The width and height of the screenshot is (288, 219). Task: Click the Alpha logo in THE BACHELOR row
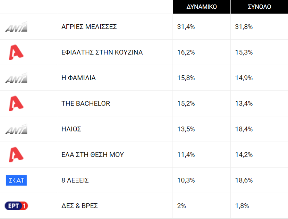click(x=16, y=104)
